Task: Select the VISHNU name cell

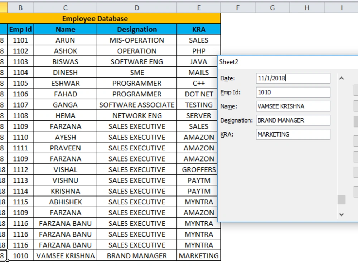Action: tap(65, 180)
